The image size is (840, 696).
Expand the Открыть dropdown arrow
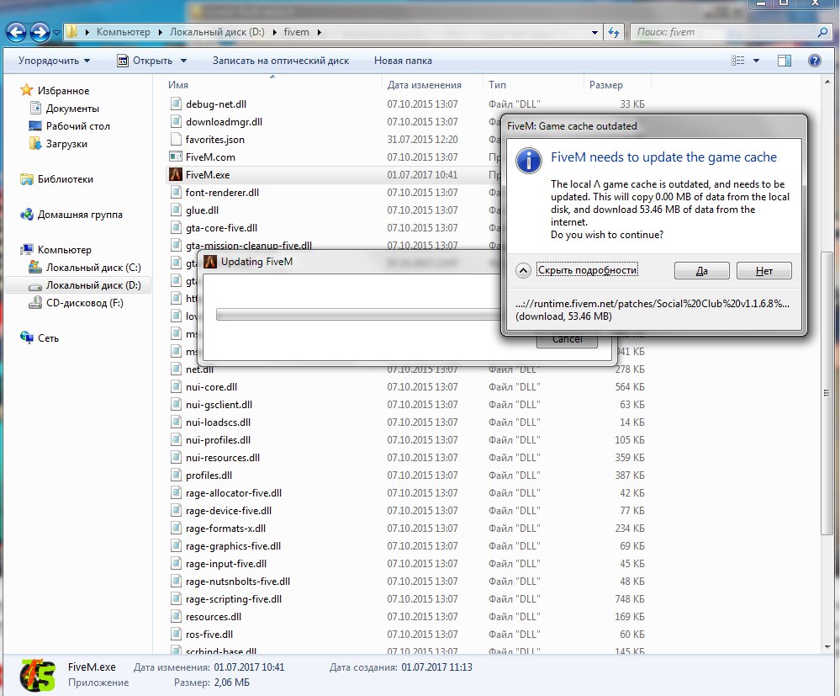(183, 61)
